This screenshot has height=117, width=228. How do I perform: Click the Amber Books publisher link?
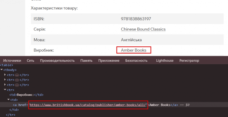134,50
